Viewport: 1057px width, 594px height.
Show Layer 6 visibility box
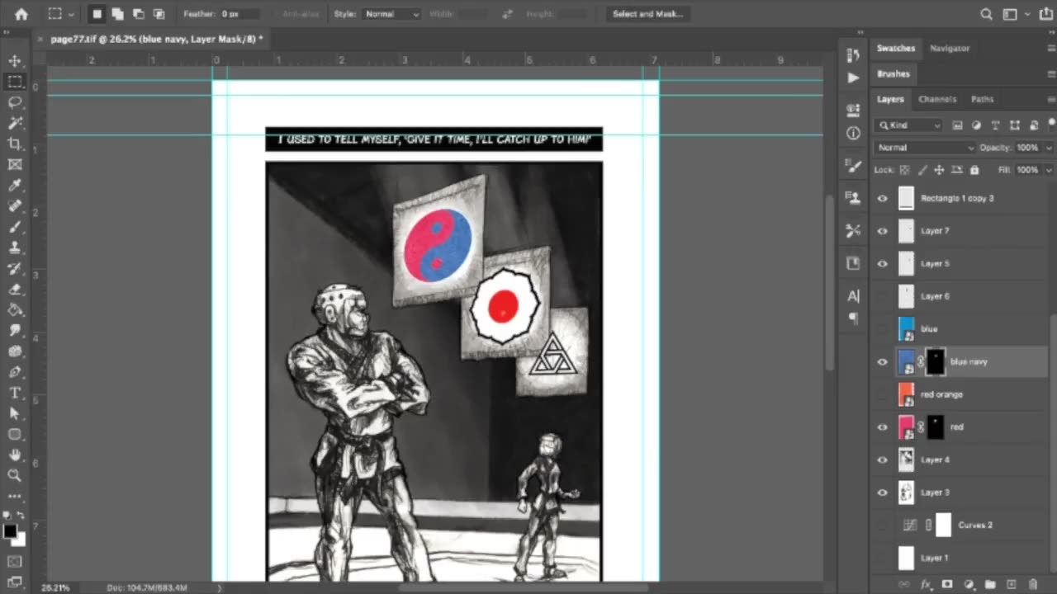882,296
